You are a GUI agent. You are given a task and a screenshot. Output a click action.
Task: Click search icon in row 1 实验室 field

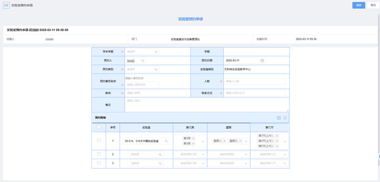(167, 141)
